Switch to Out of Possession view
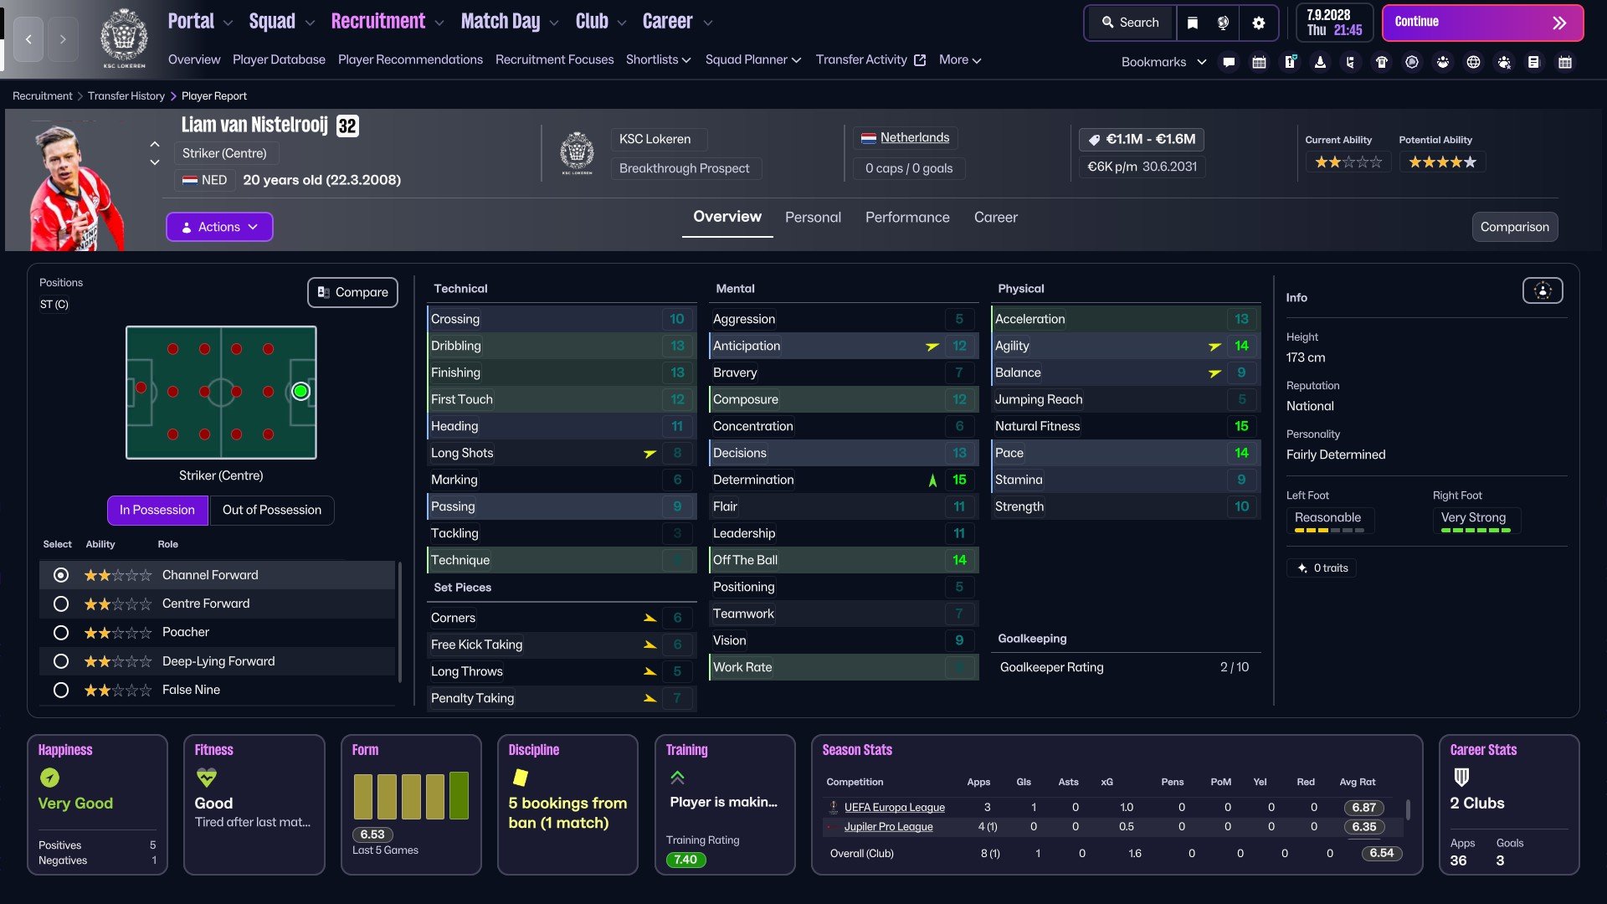1607x904 pixels. pyautogui.click(x=271, y=510)
